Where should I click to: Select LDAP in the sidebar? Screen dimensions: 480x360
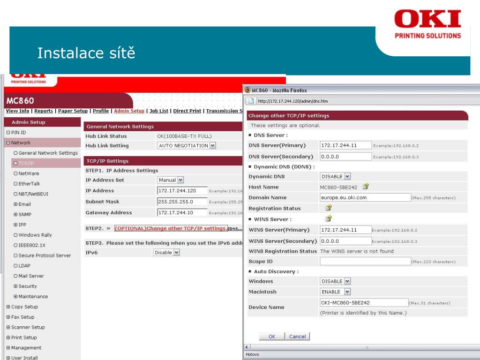[x=24, y=266]
